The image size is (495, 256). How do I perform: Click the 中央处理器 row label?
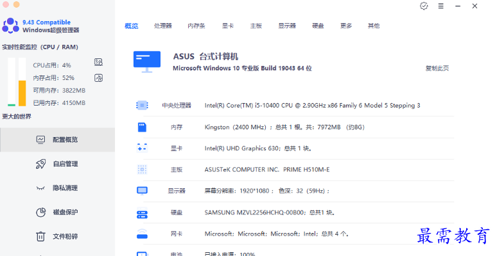tap(177, 106)
